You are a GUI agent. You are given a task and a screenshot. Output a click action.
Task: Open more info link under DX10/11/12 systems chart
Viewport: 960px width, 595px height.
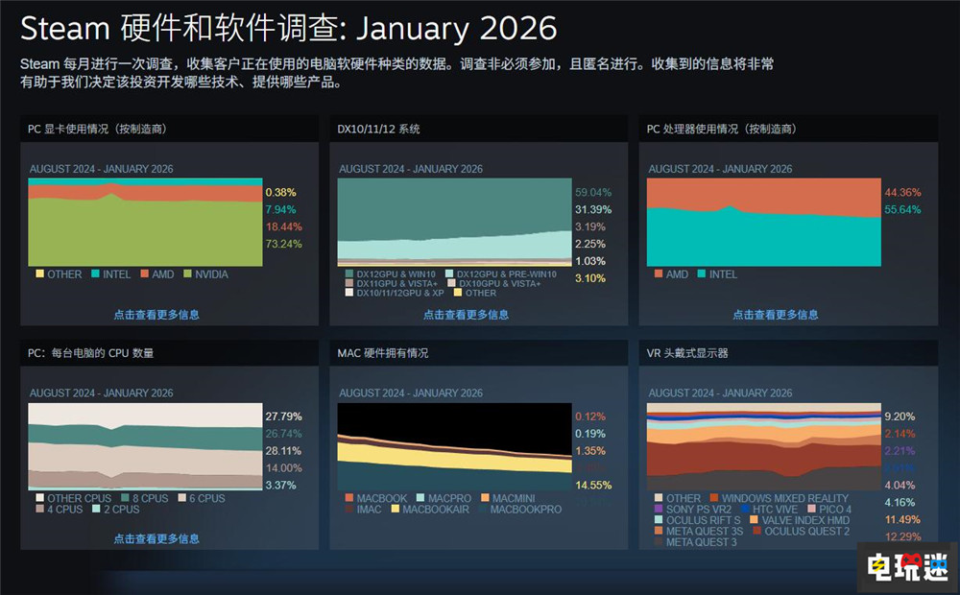point(466,315)
